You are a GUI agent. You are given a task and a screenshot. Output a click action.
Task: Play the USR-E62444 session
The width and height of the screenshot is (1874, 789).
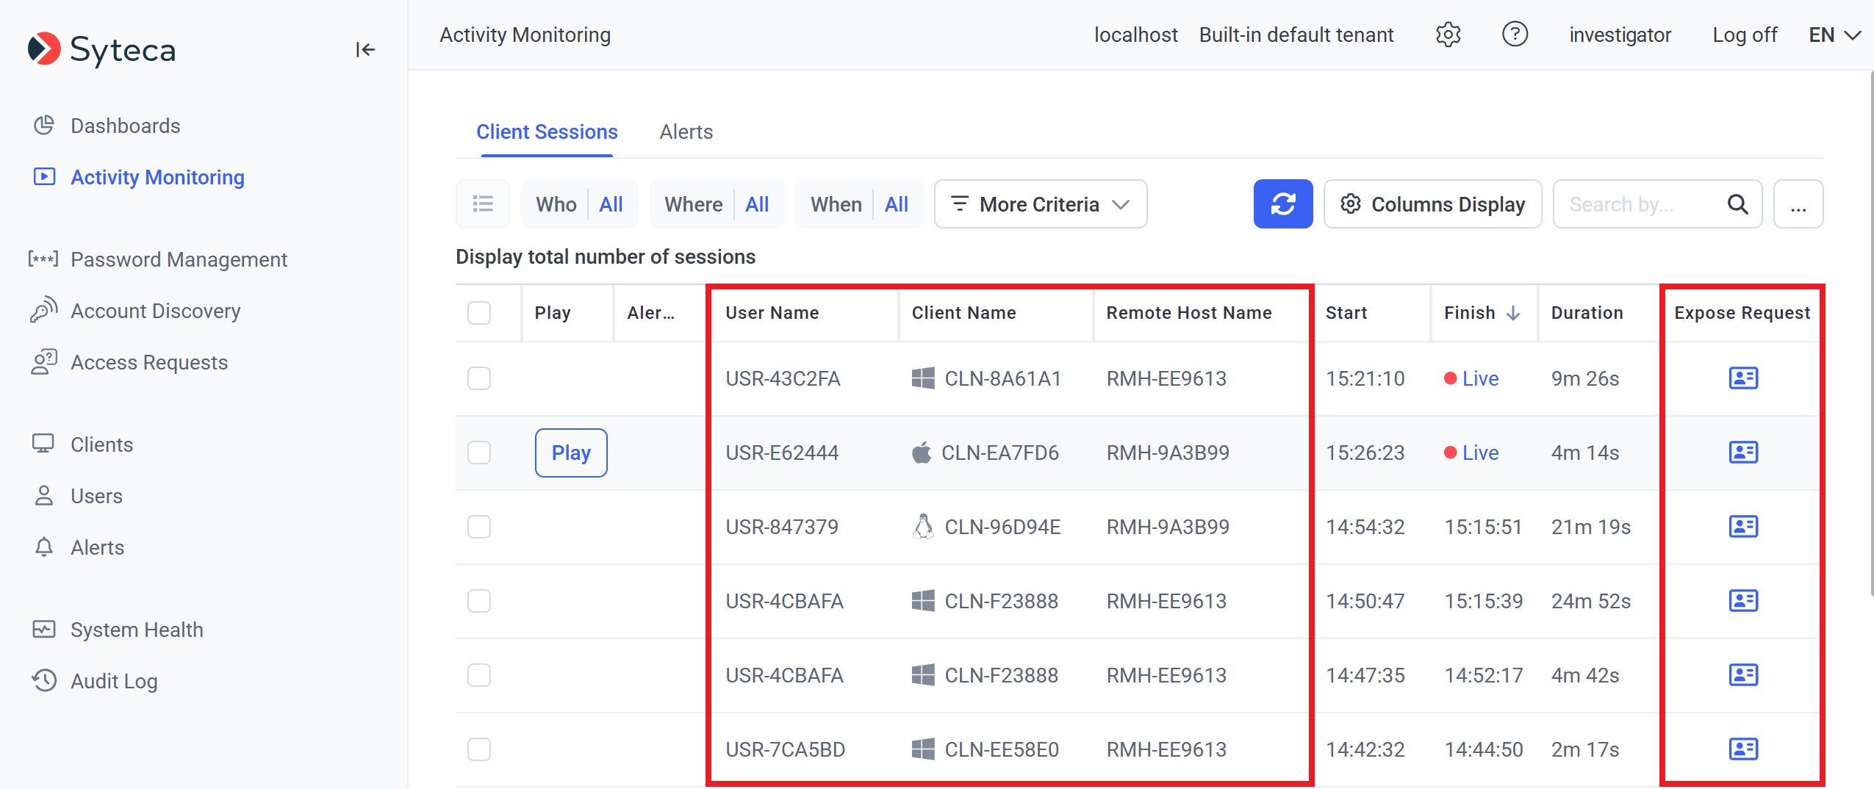tap(571, 453)
